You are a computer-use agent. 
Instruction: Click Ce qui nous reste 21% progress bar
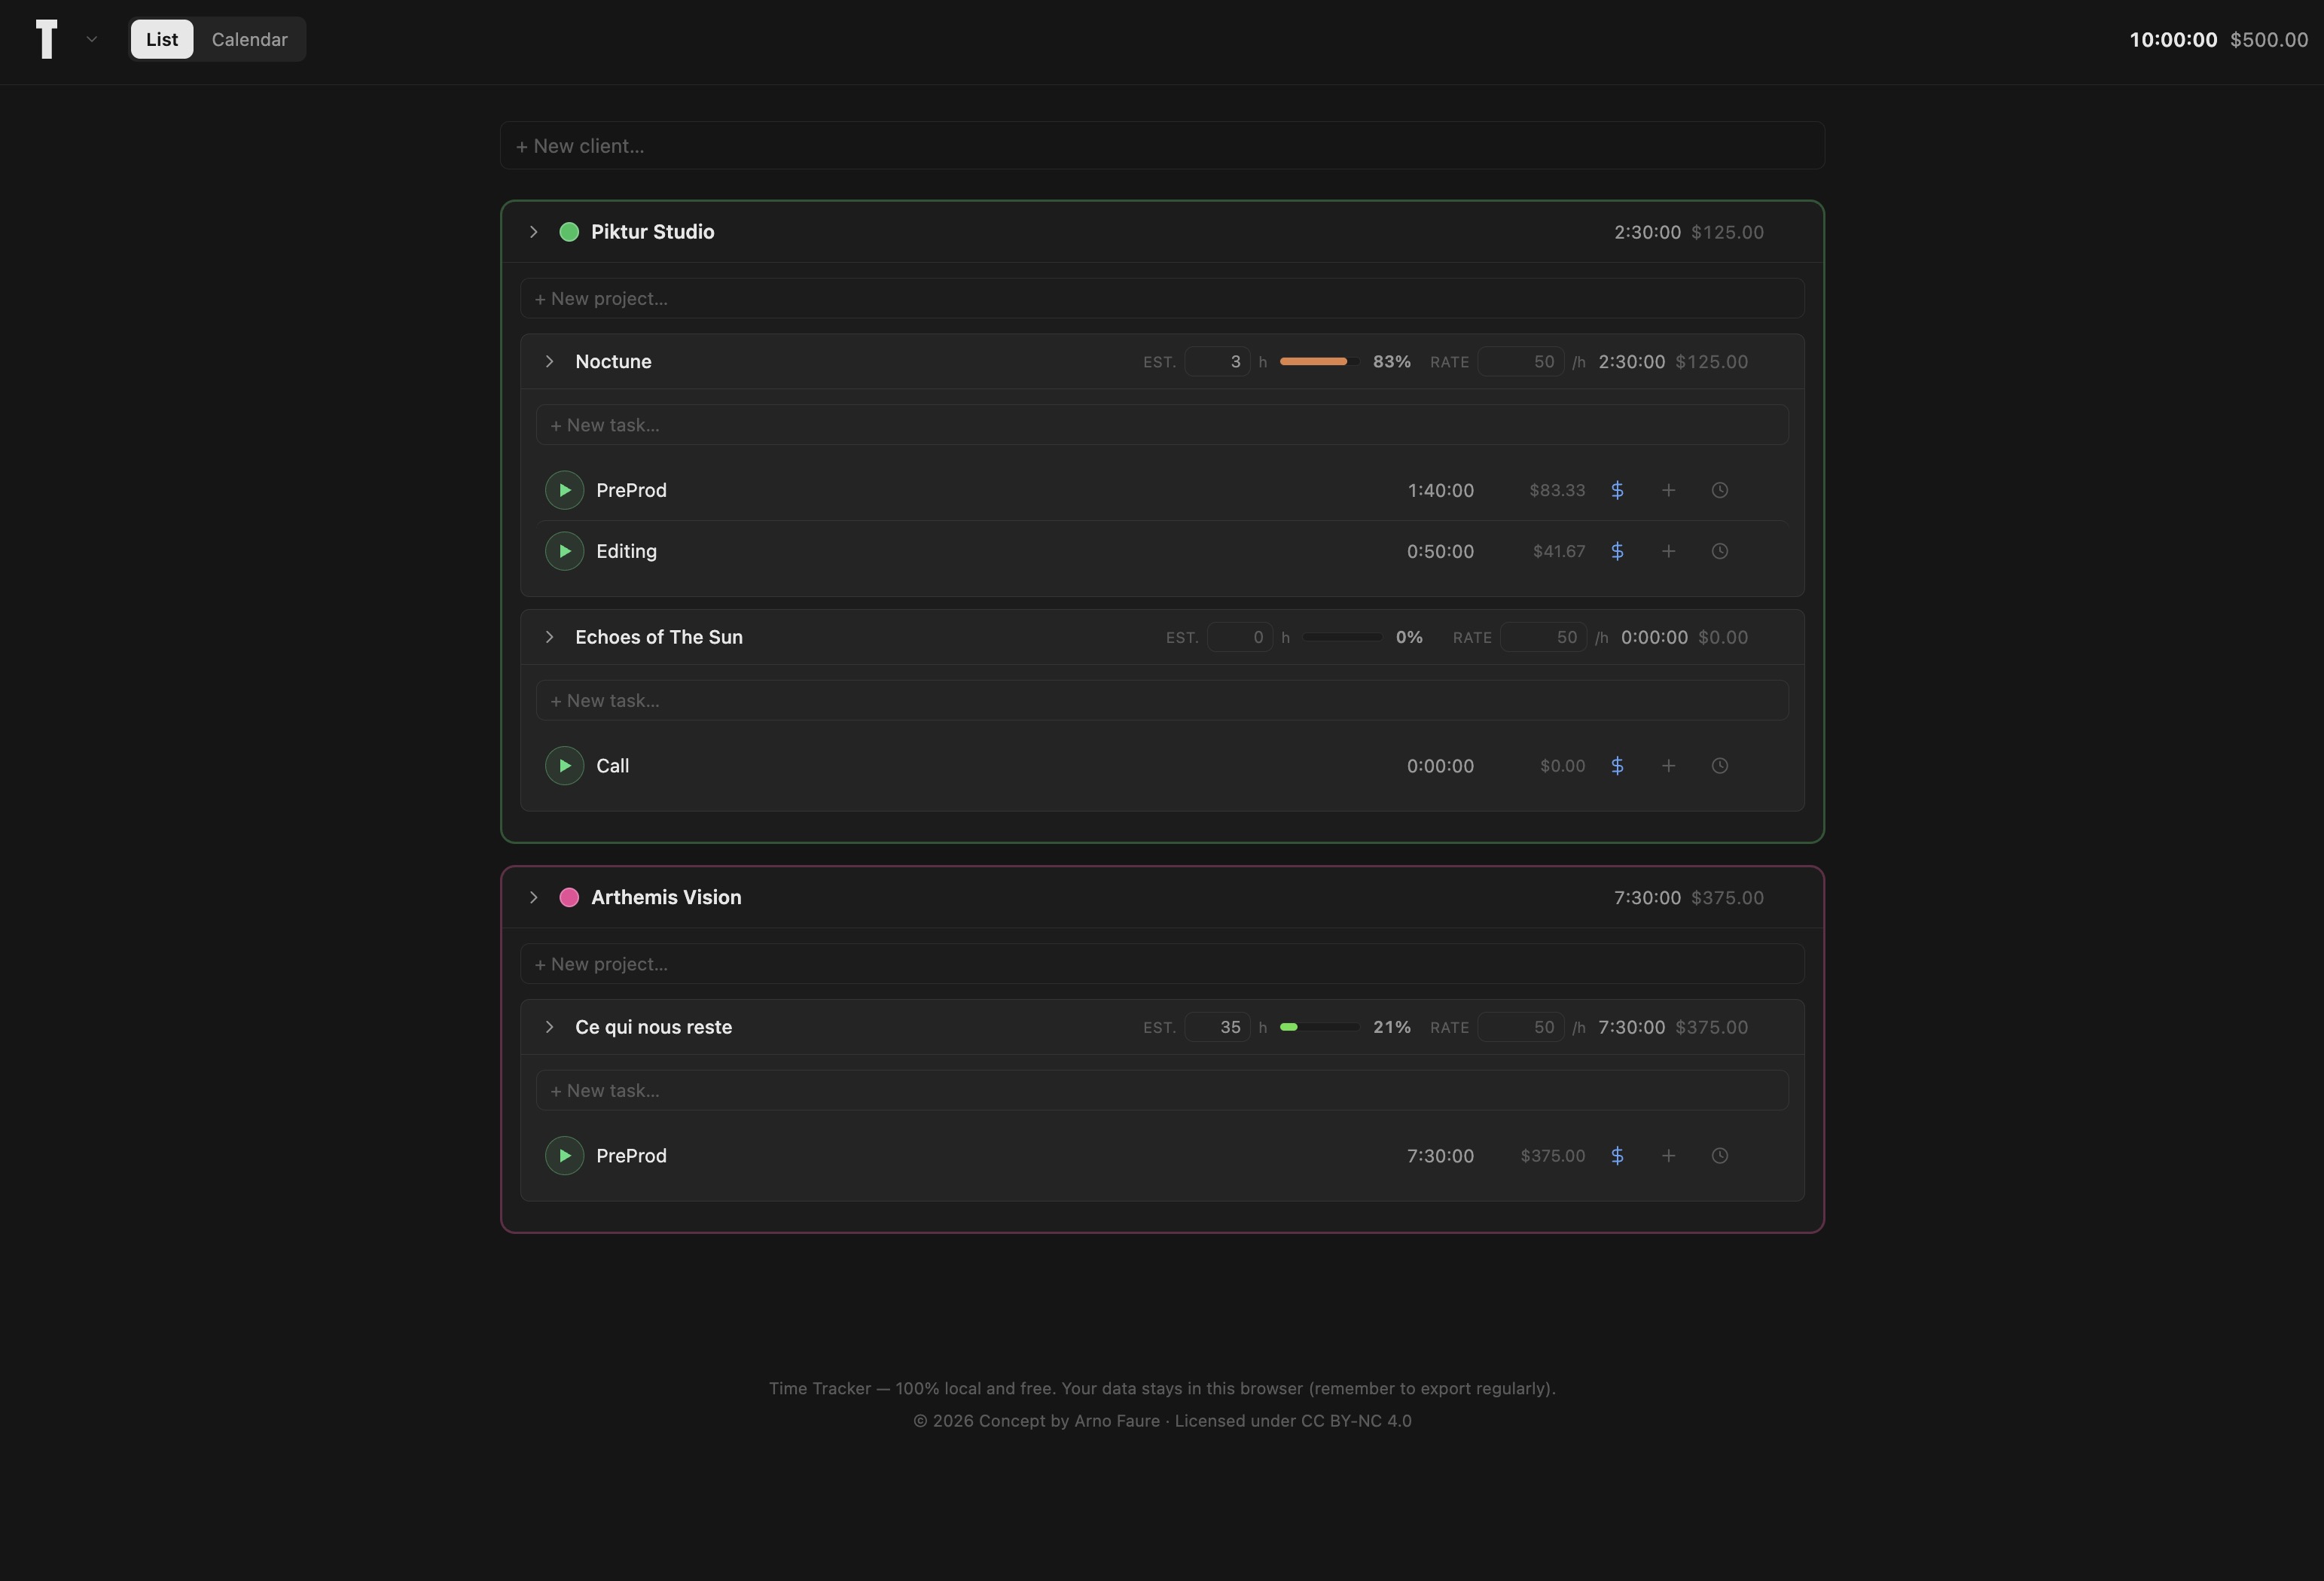click(x=1319, y=1028)
